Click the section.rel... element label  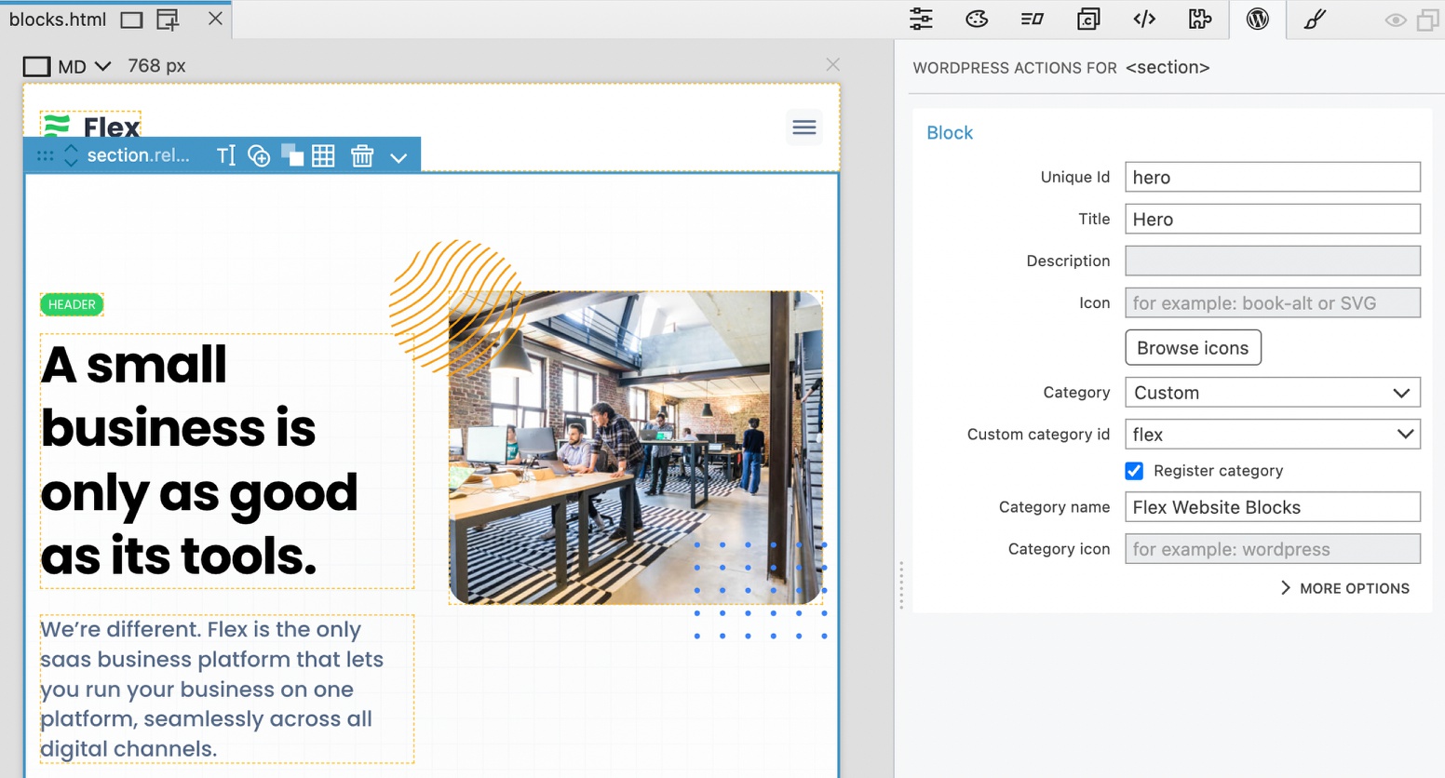click(x=138, y=155)
